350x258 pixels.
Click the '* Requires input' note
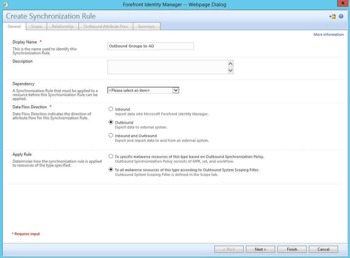tap(26, 234)
